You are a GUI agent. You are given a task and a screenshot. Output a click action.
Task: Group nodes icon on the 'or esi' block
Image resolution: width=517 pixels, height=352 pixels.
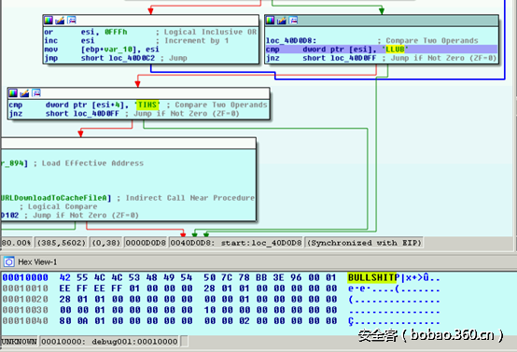coord(72,21)
